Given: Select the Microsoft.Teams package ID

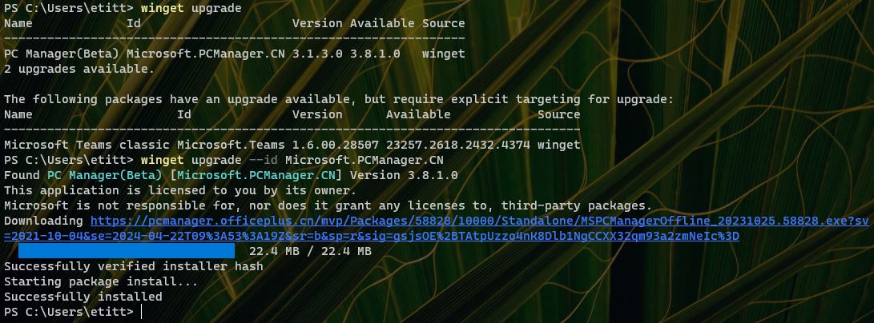Looking at the screenshot, I should 228,145.
